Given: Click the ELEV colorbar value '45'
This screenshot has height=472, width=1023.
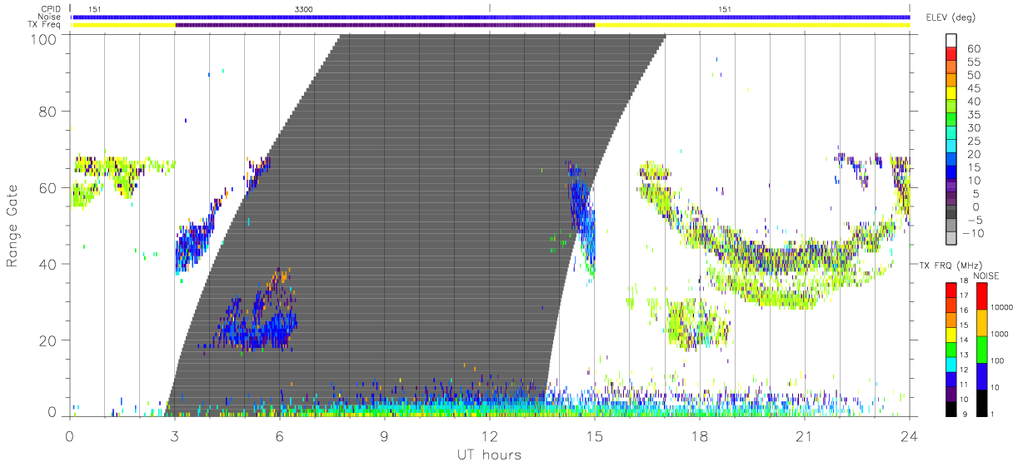Looking at the screenshot, I should pos(974,88).
